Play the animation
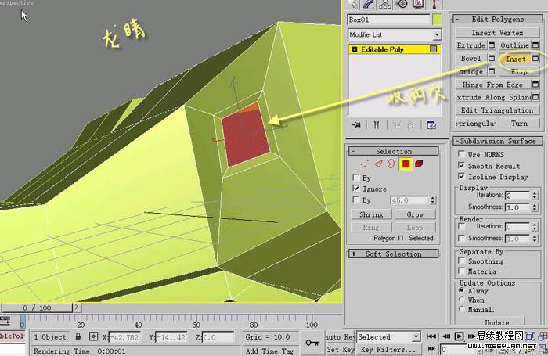Image resolution: width=548 pixels, height=356 pixels. pos(459,336)
